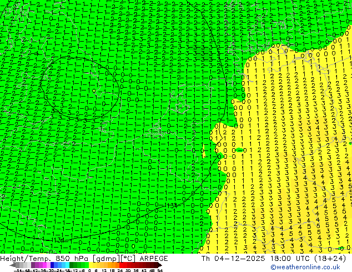Click the "-42" value under the legend
Screen dimensions: 352x272
coord(34,271)
